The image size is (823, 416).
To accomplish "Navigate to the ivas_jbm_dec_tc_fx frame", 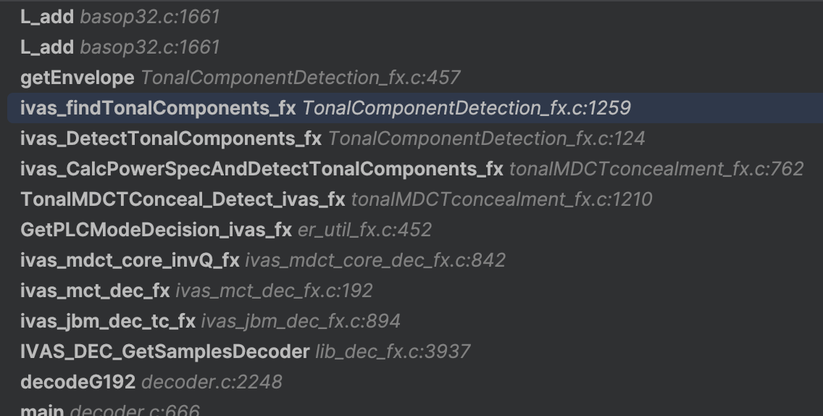I will pyautogui.click(x=108, y=321).
